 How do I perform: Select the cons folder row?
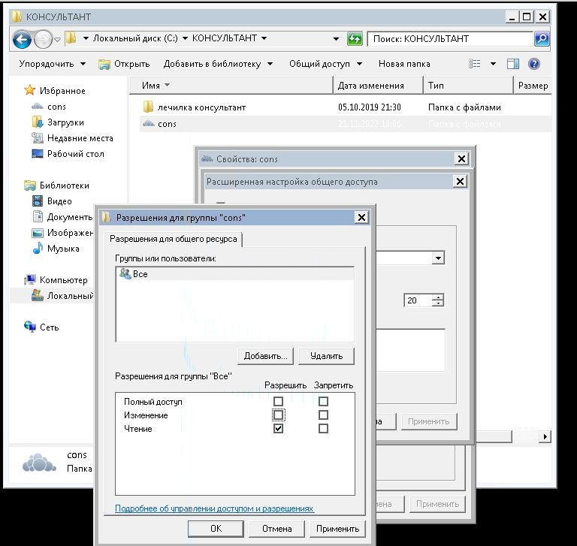click(x=345, y=124)
